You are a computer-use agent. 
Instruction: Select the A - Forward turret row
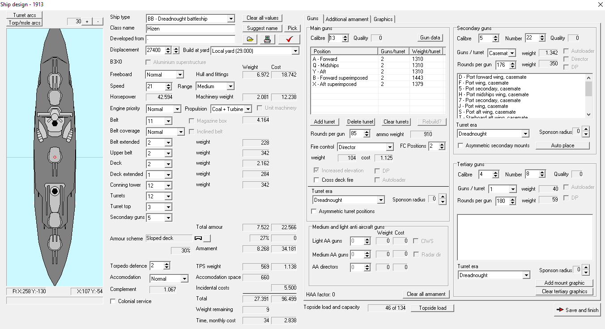[x=378, y=59]
